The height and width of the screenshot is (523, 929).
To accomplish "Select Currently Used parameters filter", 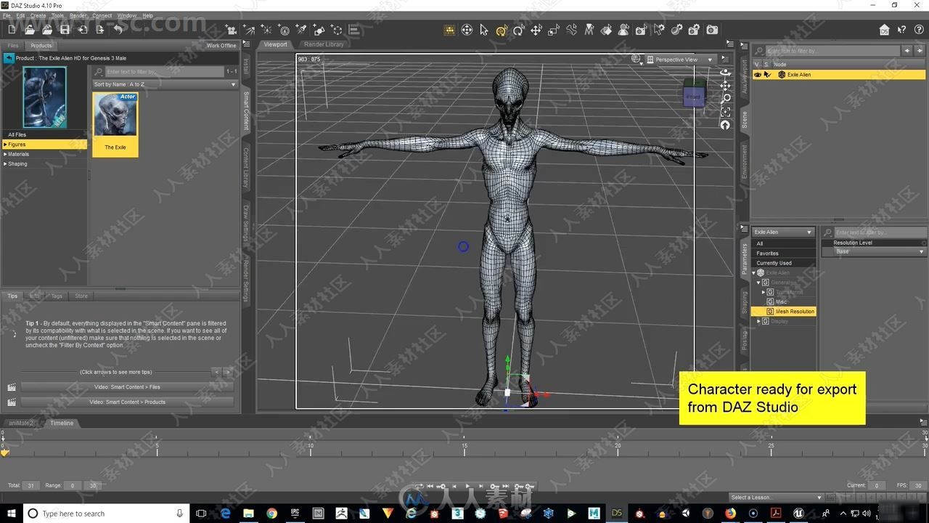I will (783, 263).
